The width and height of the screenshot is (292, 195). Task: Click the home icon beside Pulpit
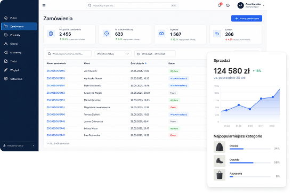pyautogui.click(x=6, y=18)
